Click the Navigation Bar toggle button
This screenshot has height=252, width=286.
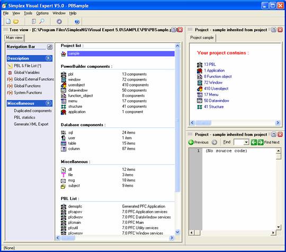pos(50,47)
